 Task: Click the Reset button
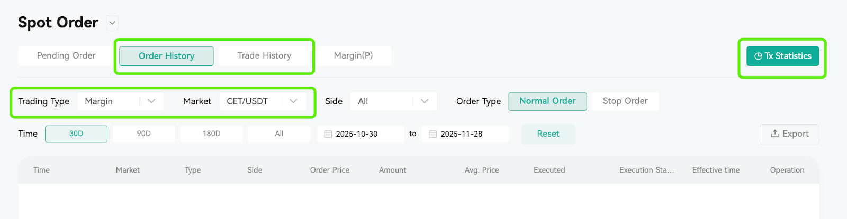(x=548, y=134)
